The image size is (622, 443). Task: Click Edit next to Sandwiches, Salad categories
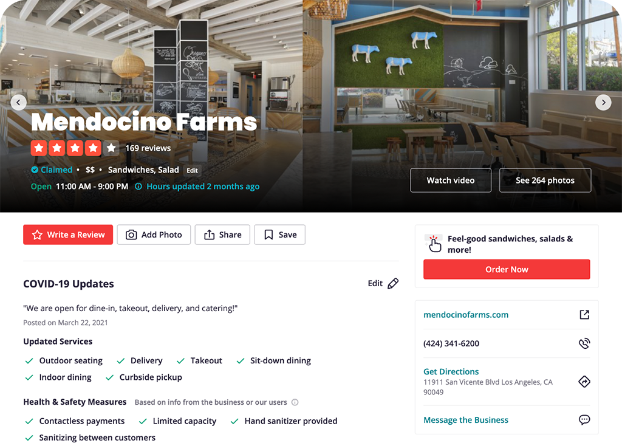(193, 170)
